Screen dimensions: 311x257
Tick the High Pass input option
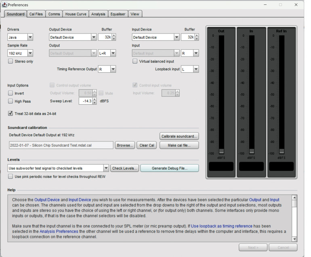pos(11,101)
